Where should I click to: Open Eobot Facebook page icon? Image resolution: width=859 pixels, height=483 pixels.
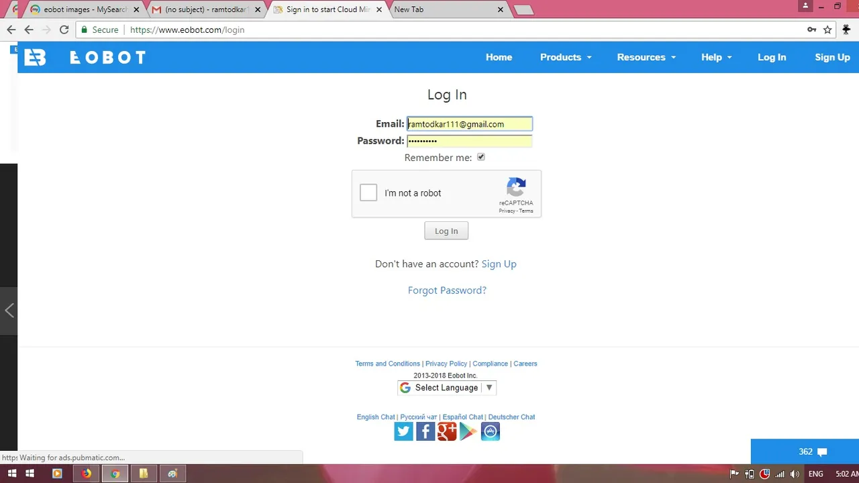click(425, 431)
